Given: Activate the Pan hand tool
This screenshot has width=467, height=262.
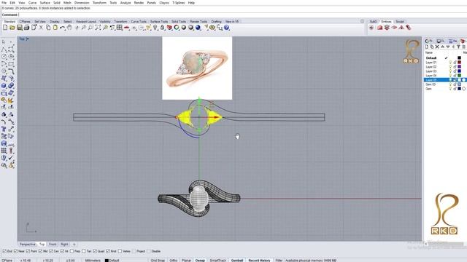Looking at the screenshot, I should (69, 28).
